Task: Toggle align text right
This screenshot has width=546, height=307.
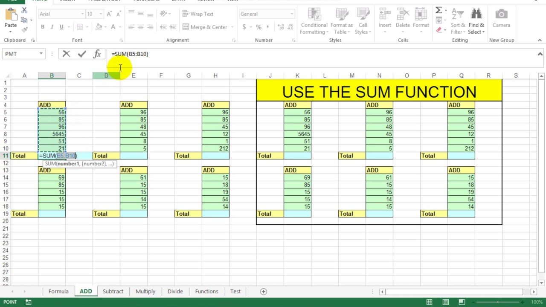Action: pos(150,27)
